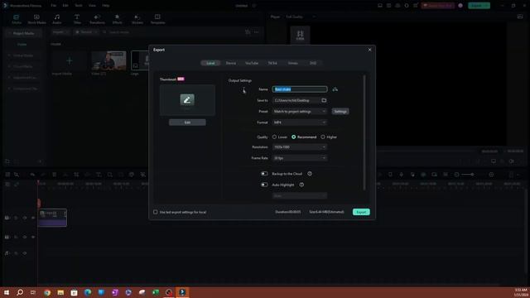Click the teal Export button in dialog

[x=361, y=212]
